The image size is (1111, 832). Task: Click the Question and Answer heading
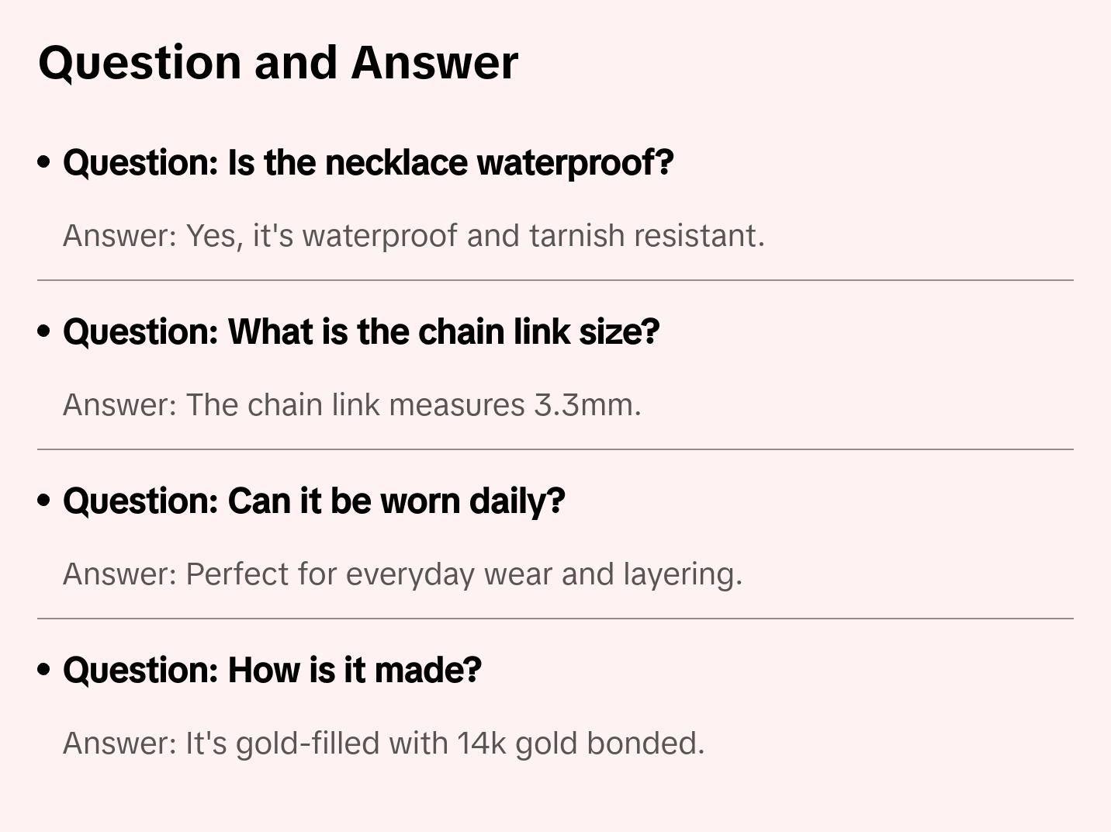pyautogui.click(x=279, y=62)
